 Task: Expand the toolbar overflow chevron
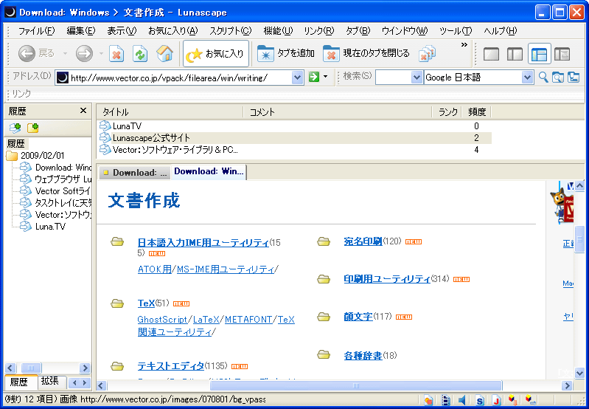(464, 45)
